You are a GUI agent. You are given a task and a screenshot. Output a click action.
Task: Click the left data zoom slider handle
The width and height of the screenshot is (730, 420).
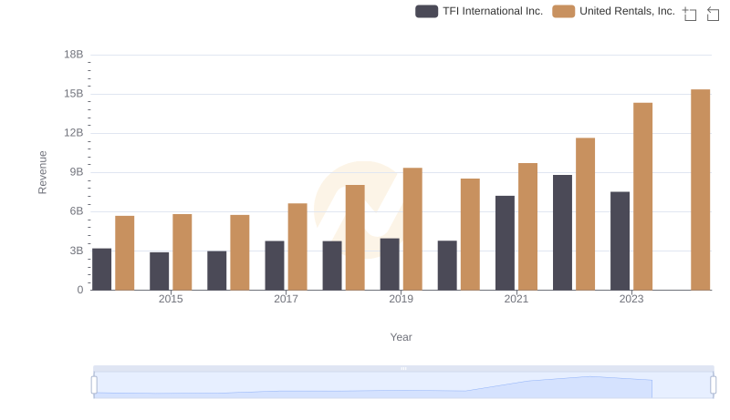pyautogui.click(x=94, y=385)
